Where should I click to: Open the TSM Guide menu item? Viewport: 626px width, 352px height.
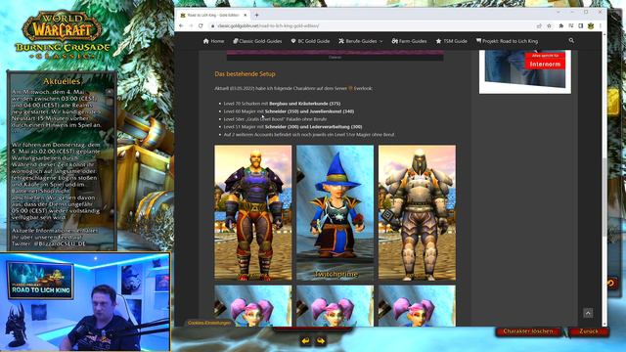click(x=452, y=41)
